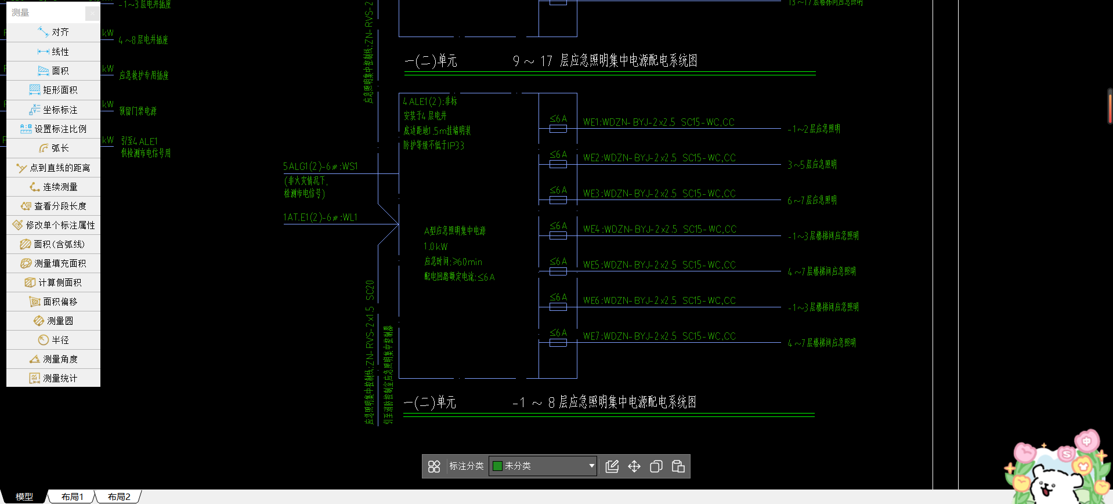Click the 应急救护专用插座 label

(x=144, y=75)
